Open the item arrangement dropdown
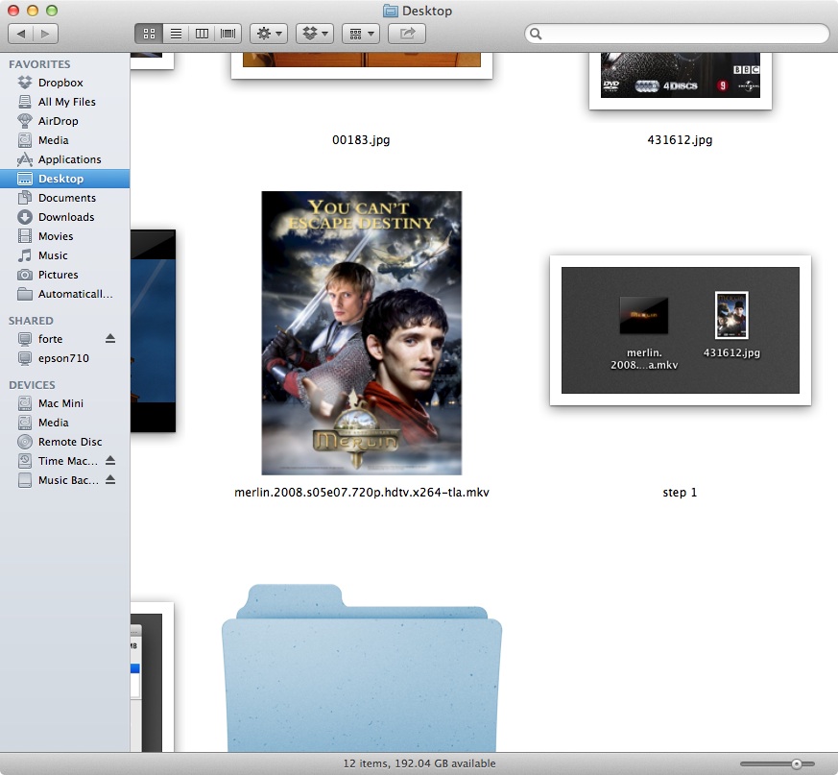Viewport: 838px width, 775px height. pos(361,34)
